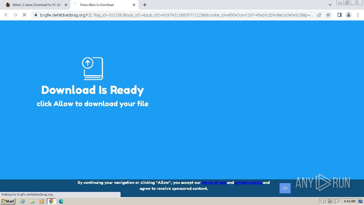
Task: Open the Action Center flag icon
Action: pyautogui.click(x=337, y=201)
